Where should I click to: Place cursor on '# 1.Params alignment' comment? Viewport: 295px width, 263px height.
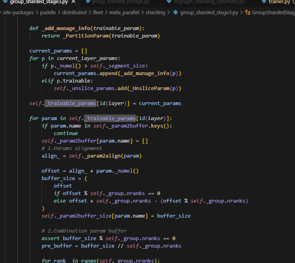[71, 148]
